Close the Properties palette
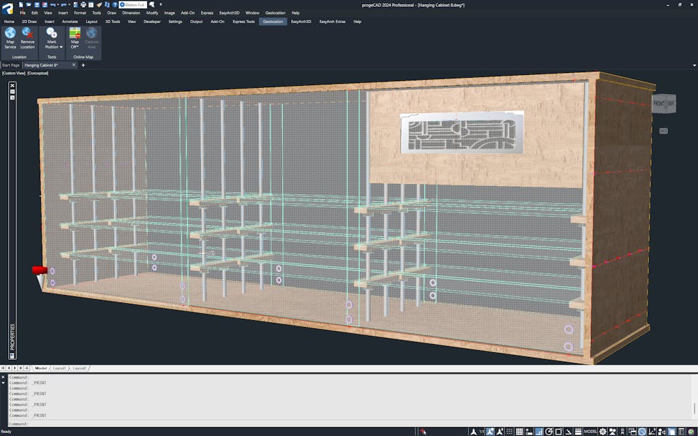Viewport: 698px width, 436px height. 12,86
